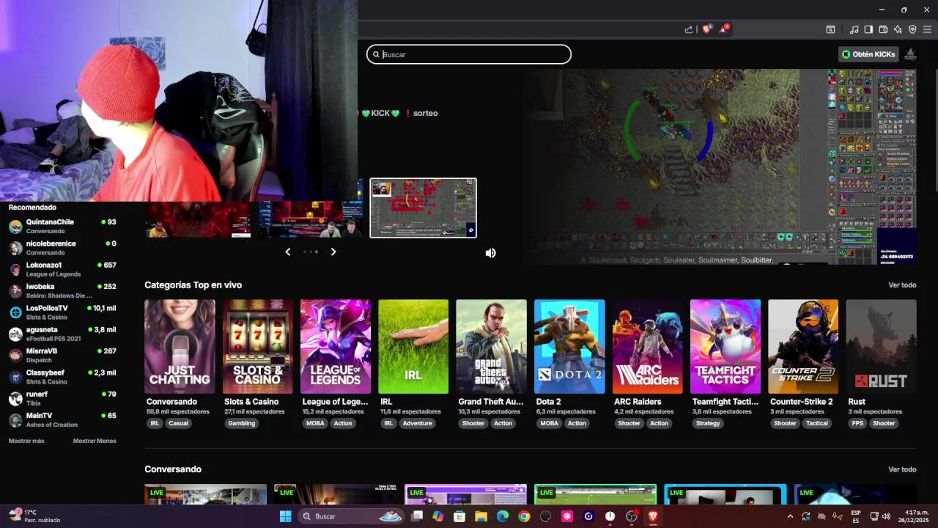Go to next featured stream arrow
This screenshot has width=938, height=528.
point(333,252)
